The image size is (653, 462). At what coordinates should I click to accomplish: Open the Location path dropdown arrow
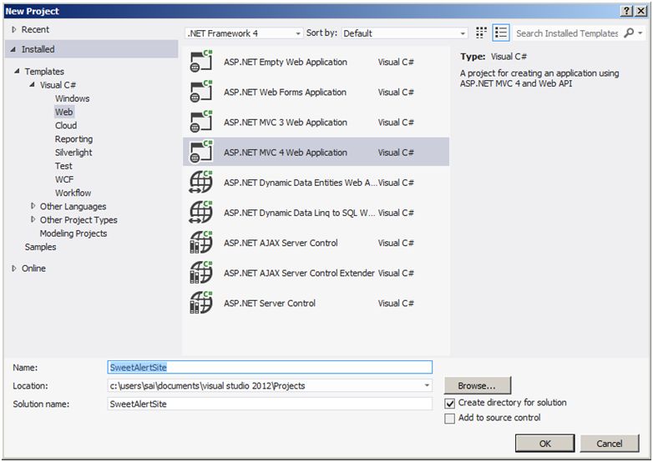(x=427, y=385)
